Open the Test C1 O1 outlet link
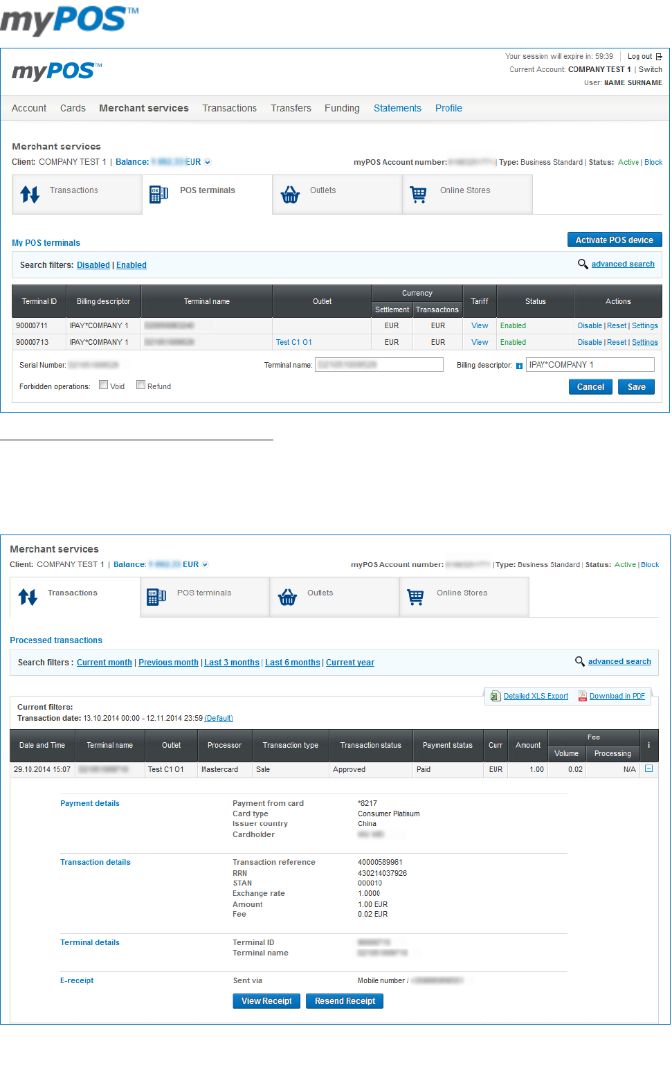This screenshot has height=1078, width=672. 294,342
